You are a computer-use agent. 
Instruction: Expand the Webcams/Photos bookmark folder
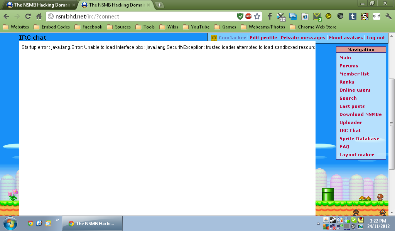[x=262, y=27]
